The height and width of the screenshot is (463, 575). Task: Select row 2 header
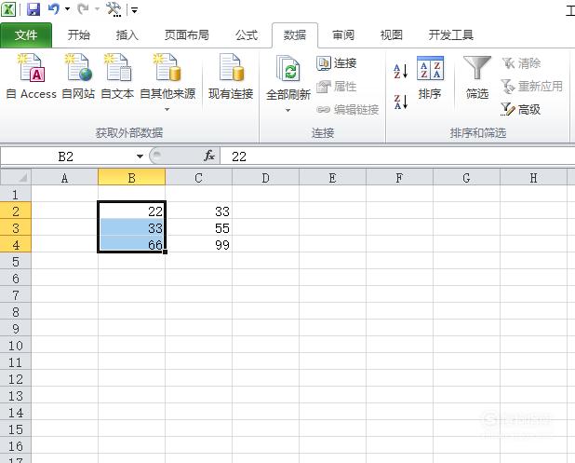pyautogui.click(x=16, y=211)
